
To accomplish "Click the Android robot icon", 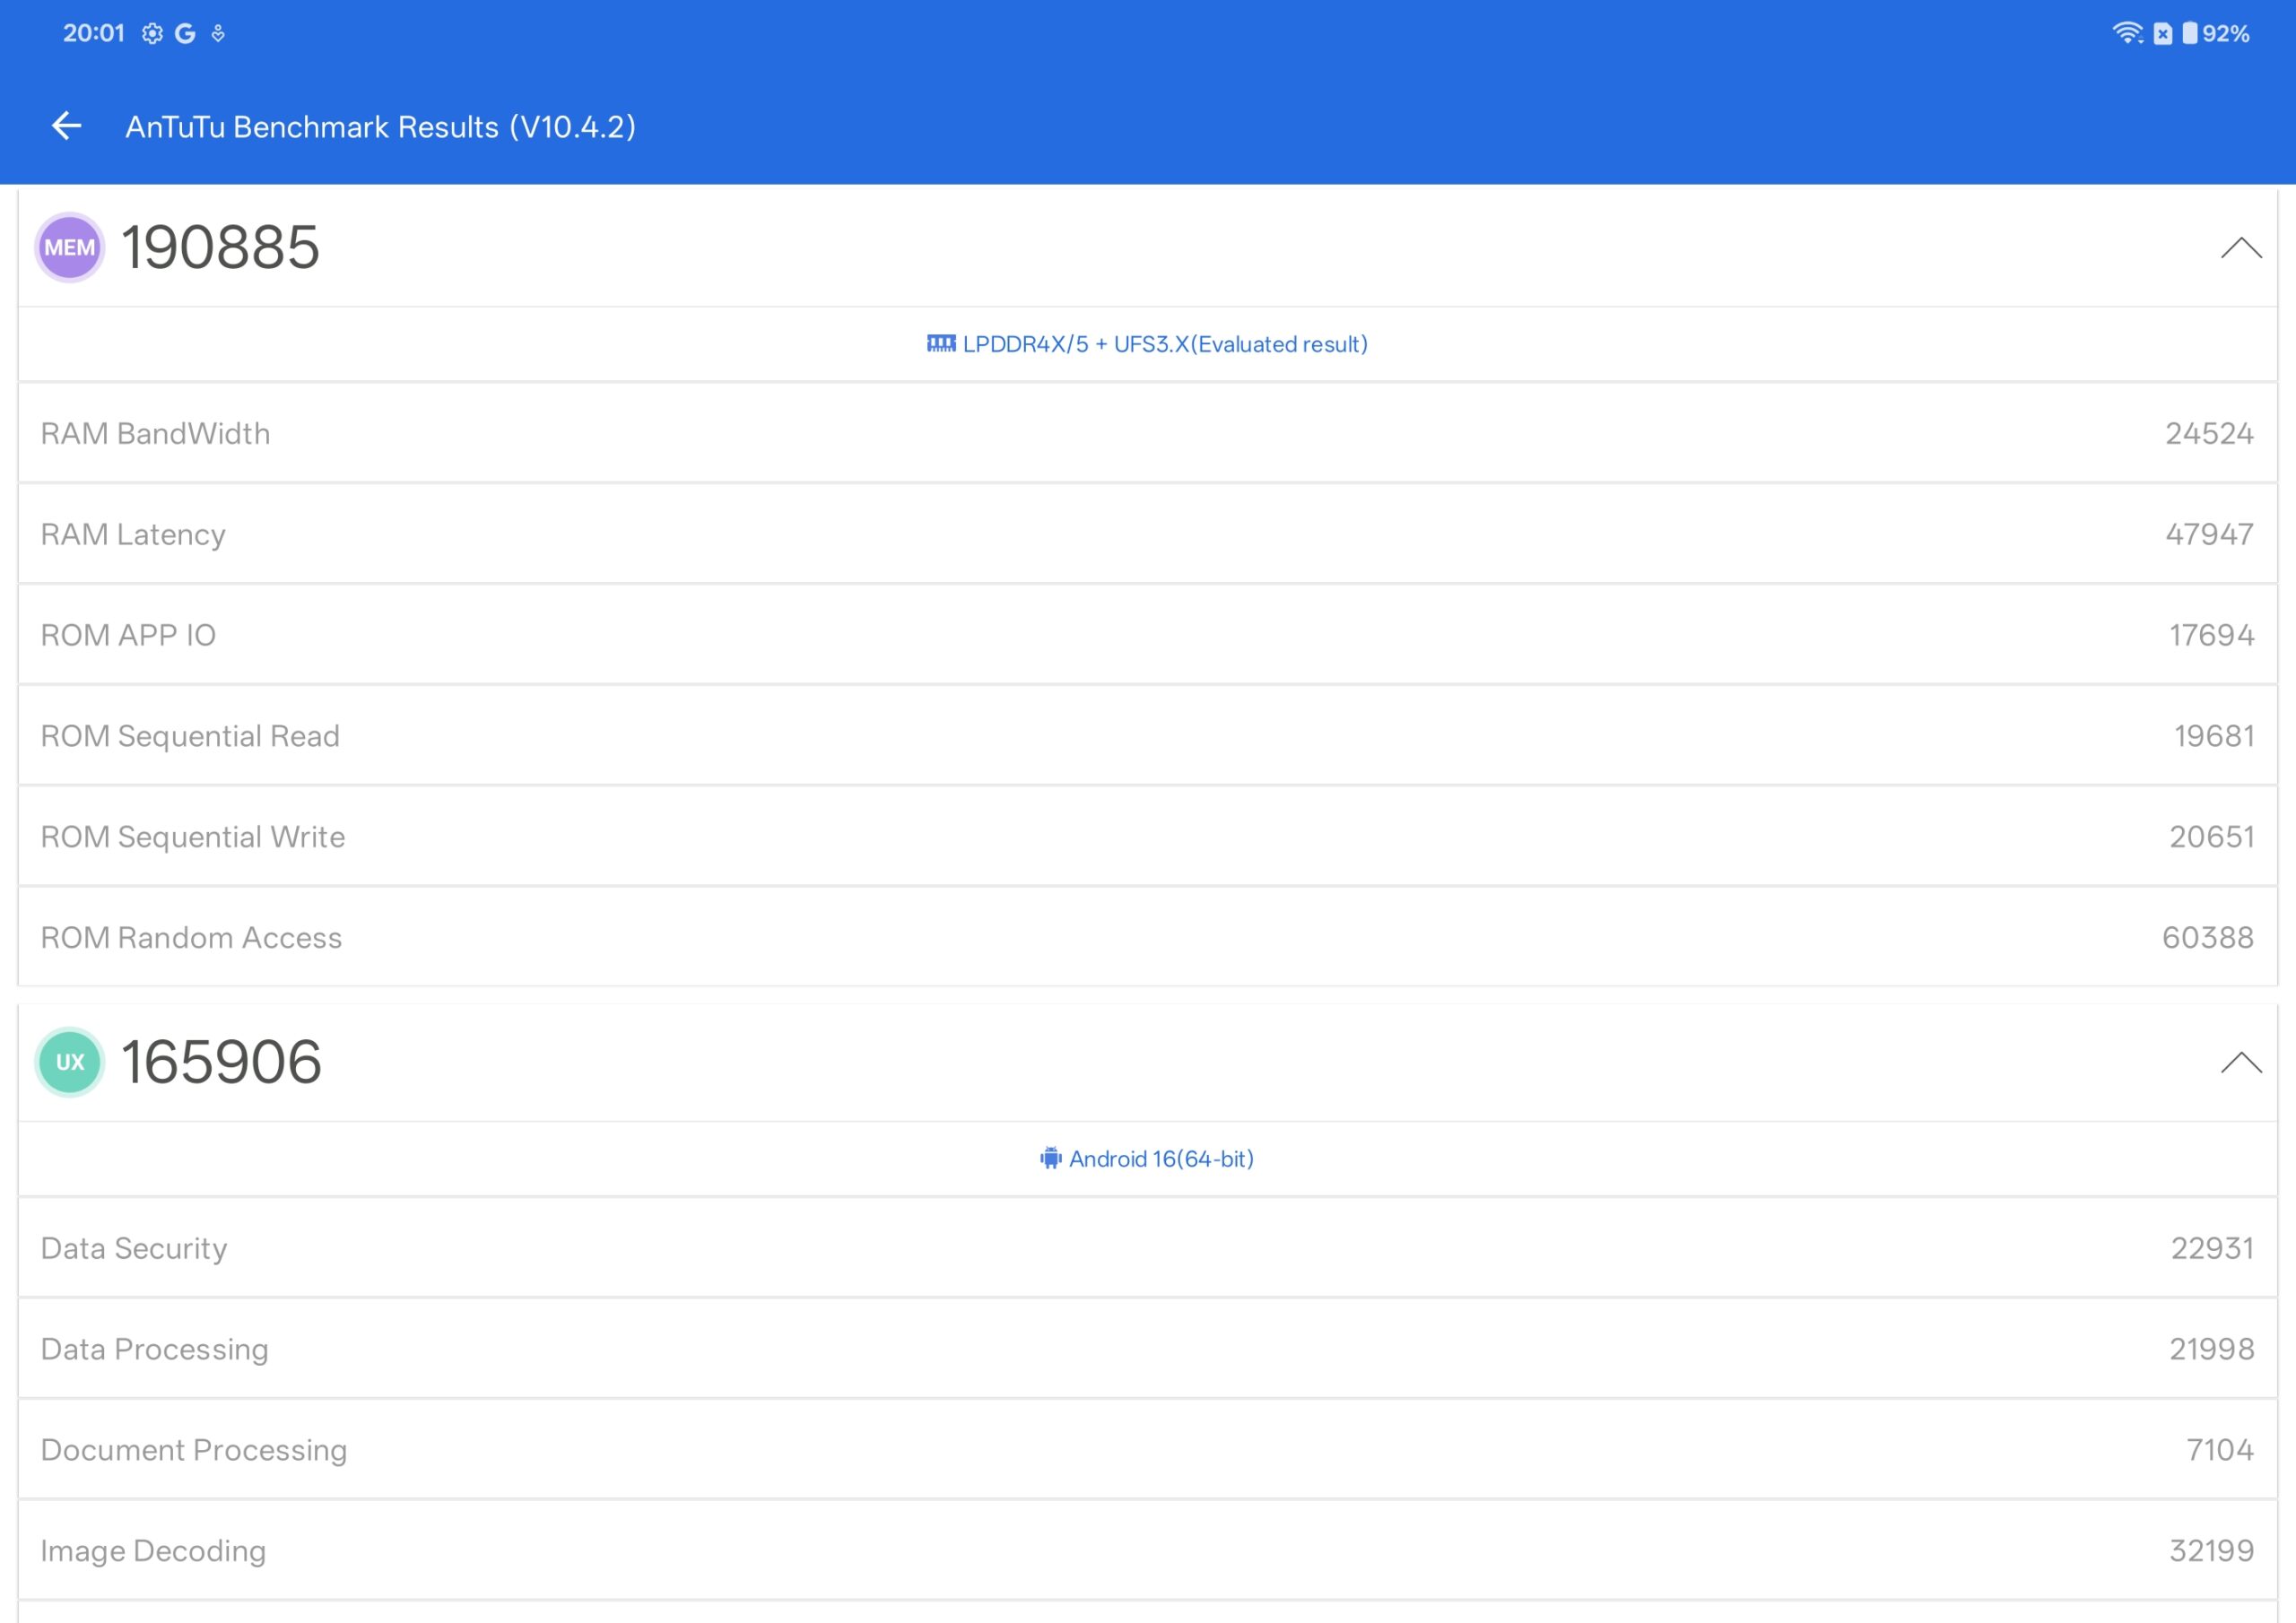I will 1050,1158.
